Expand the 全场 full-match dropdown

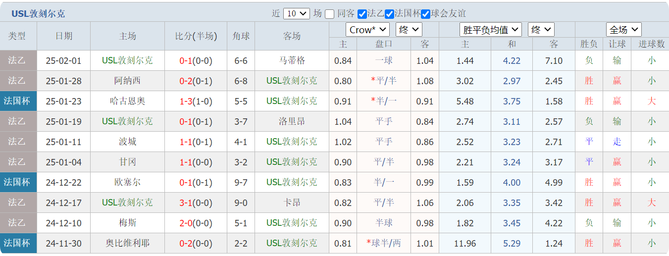click(x=623, y=30)
